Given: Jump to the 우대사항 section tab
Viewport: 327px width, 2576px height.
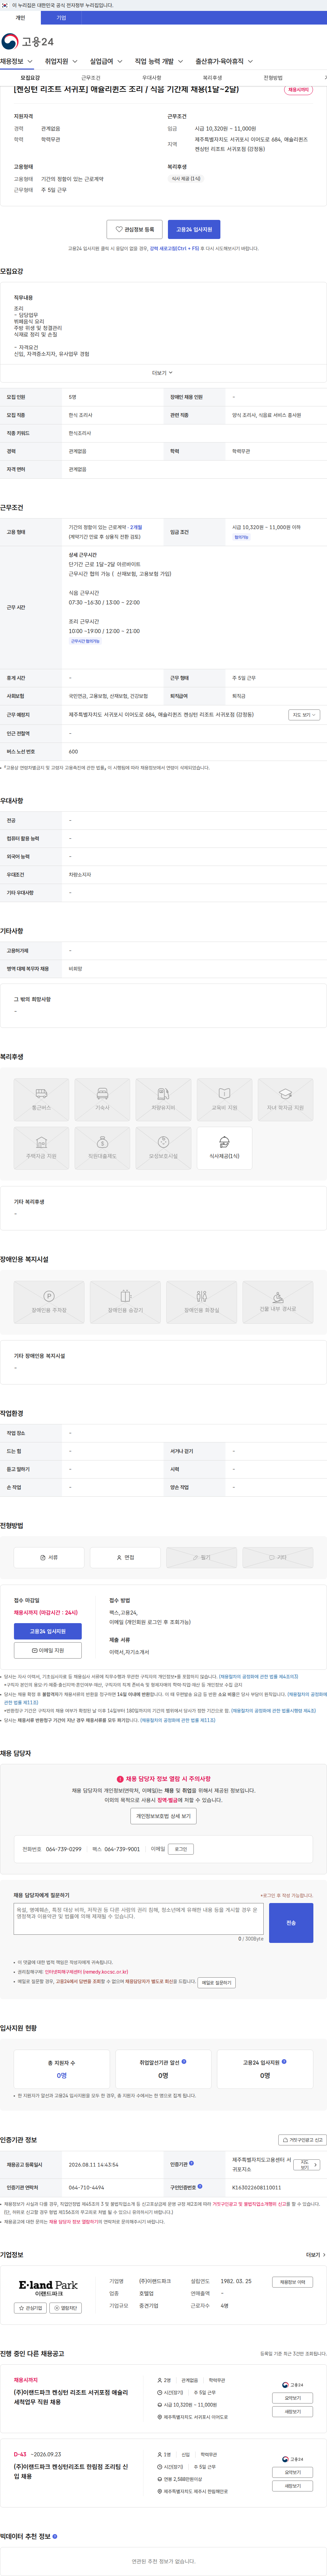Looking at the screenshot, I should (152, 78).
